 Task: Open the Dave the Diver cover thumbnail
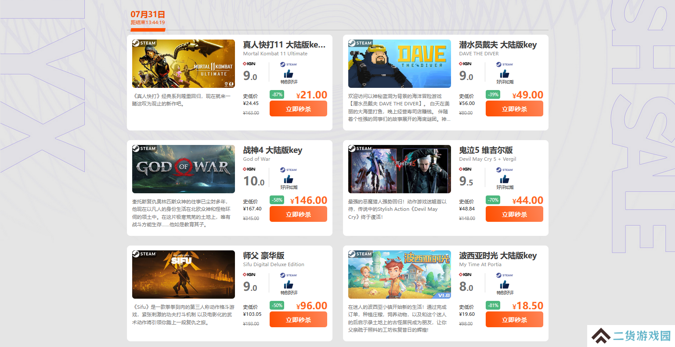(x=400, y=64)
